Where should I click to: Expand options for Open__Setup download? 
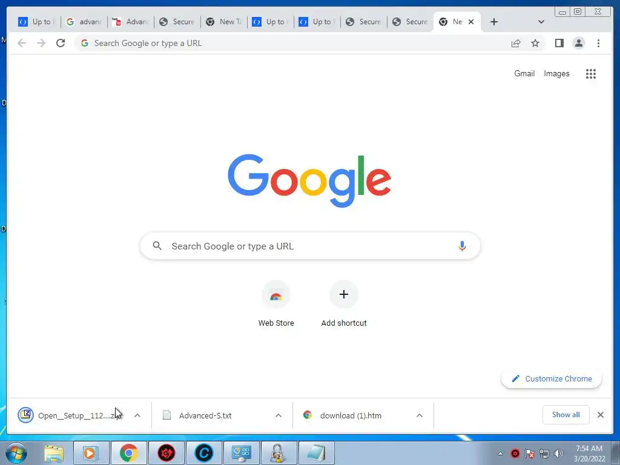coord(137,415)
